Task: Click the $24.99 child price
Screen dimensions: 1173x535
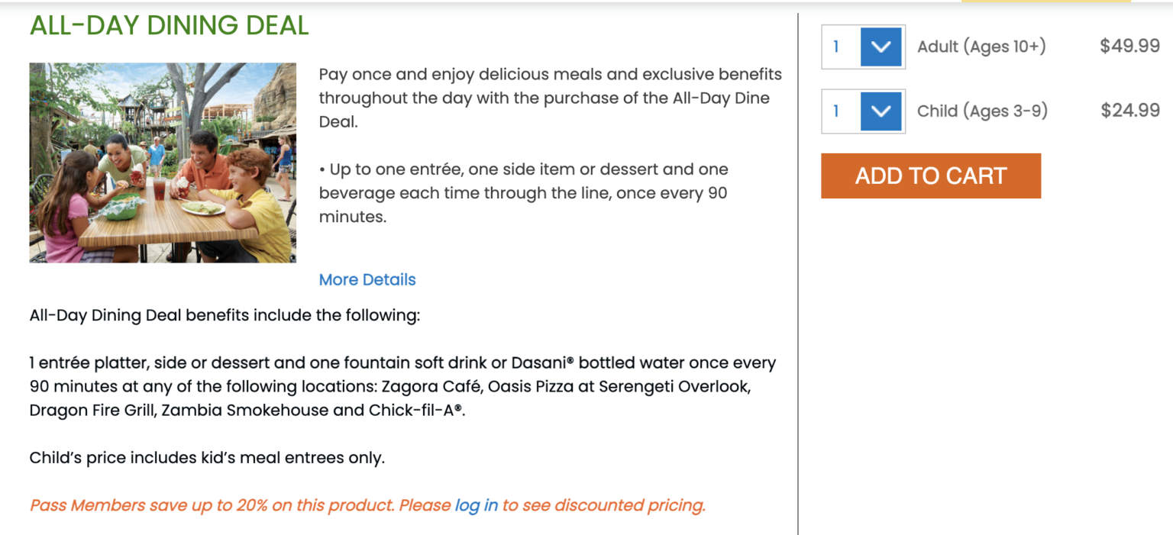Action: pos(1130,110)
